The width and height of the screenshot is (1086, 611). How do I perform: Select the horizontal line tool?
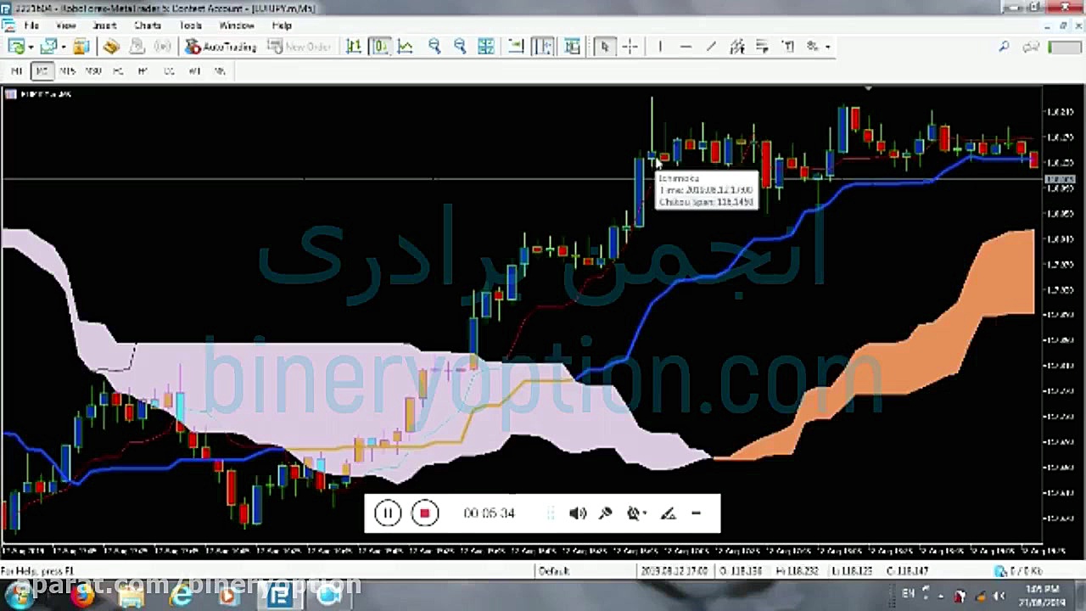coord(686,47)
